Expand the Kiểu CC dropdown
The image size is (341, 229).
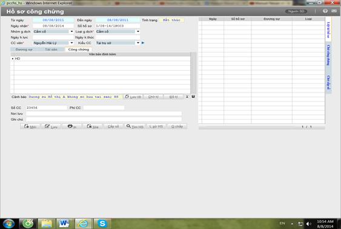coord(138,43)
